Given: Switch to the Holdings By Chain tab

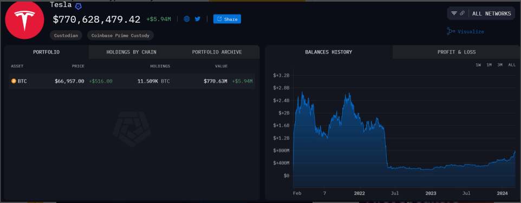Looking at the screenshot, I should tap(131, 52).
